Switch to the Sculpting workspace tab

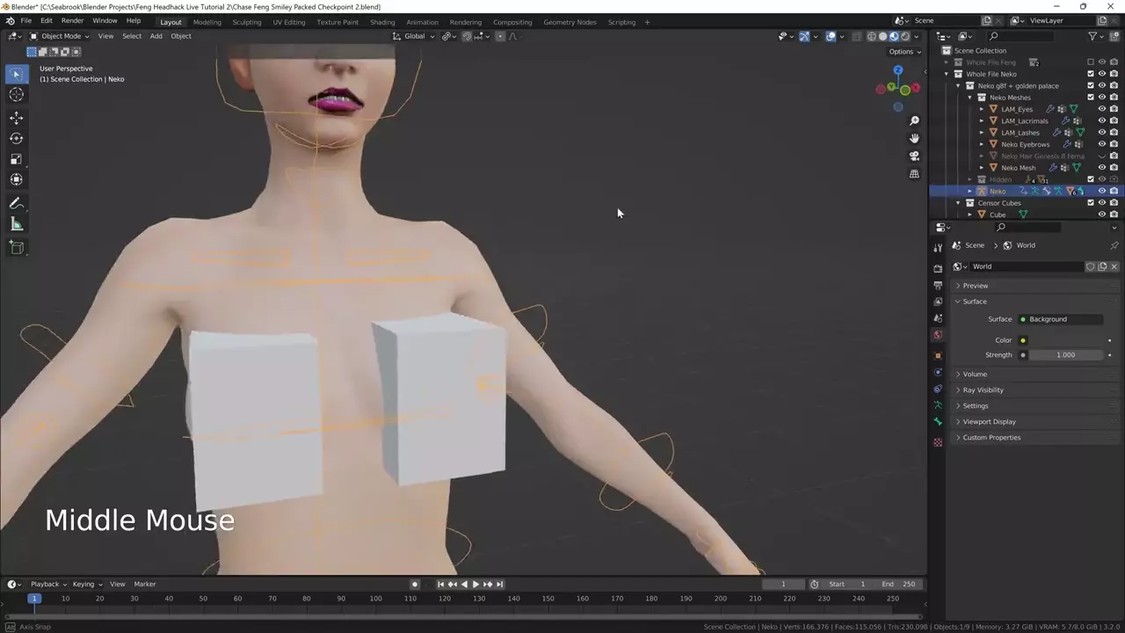click(246, 22)
